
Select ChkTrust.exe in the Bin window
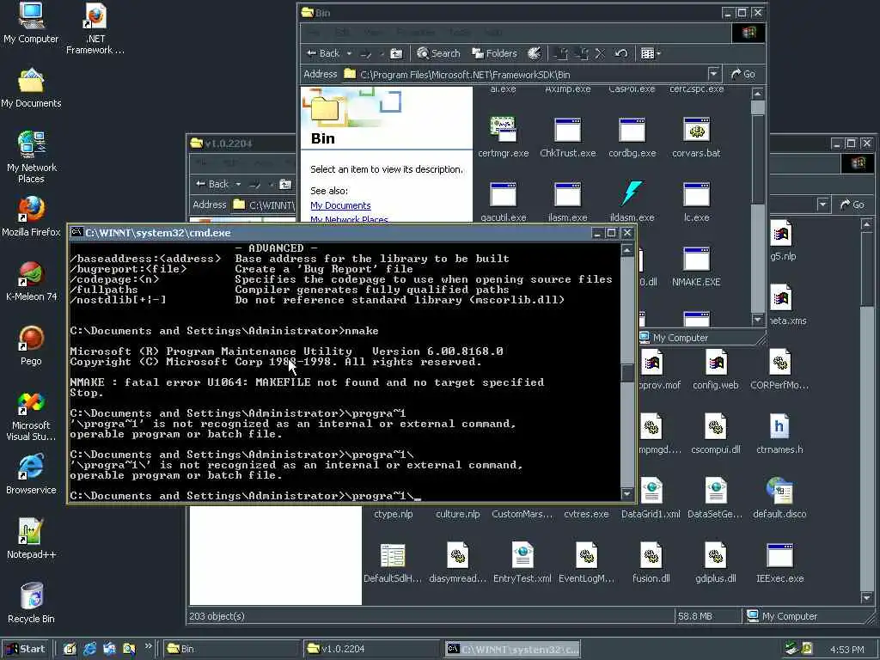coord(567,137)
